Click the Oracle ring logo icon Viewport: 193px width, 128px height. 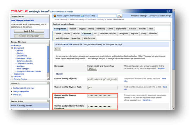[168, 11]
